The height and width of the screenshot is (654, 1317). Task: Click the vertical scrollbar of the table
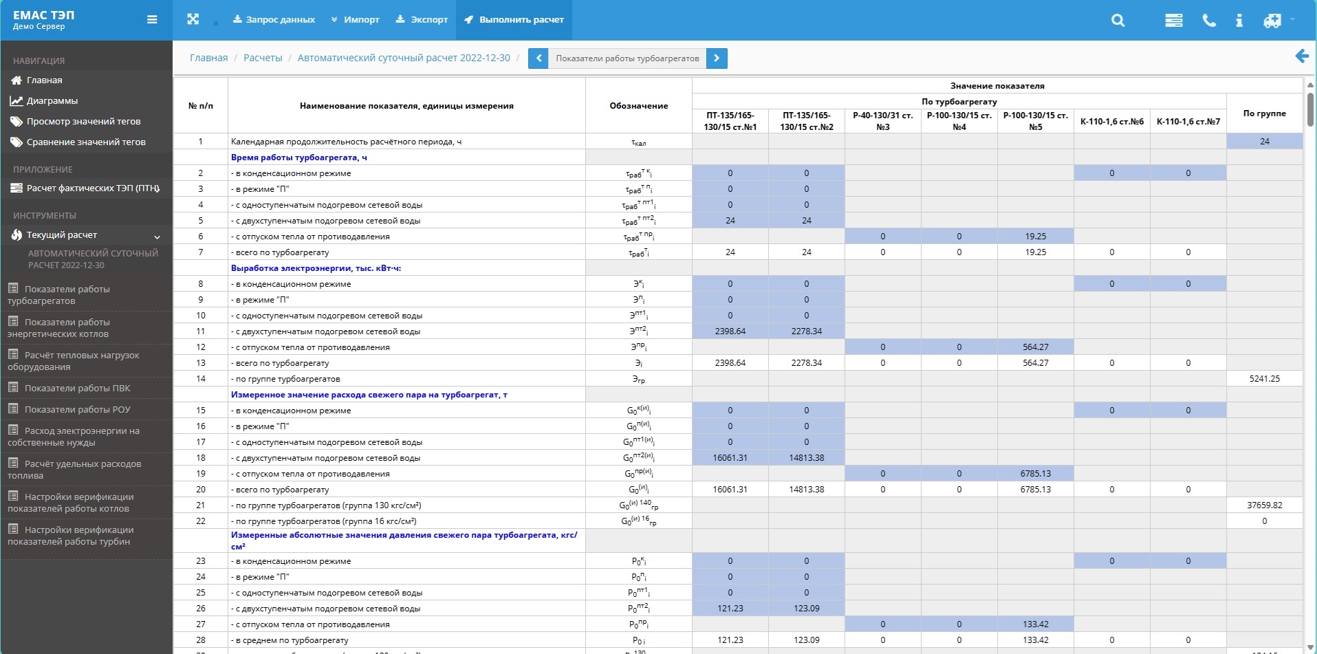point(1310,110)
